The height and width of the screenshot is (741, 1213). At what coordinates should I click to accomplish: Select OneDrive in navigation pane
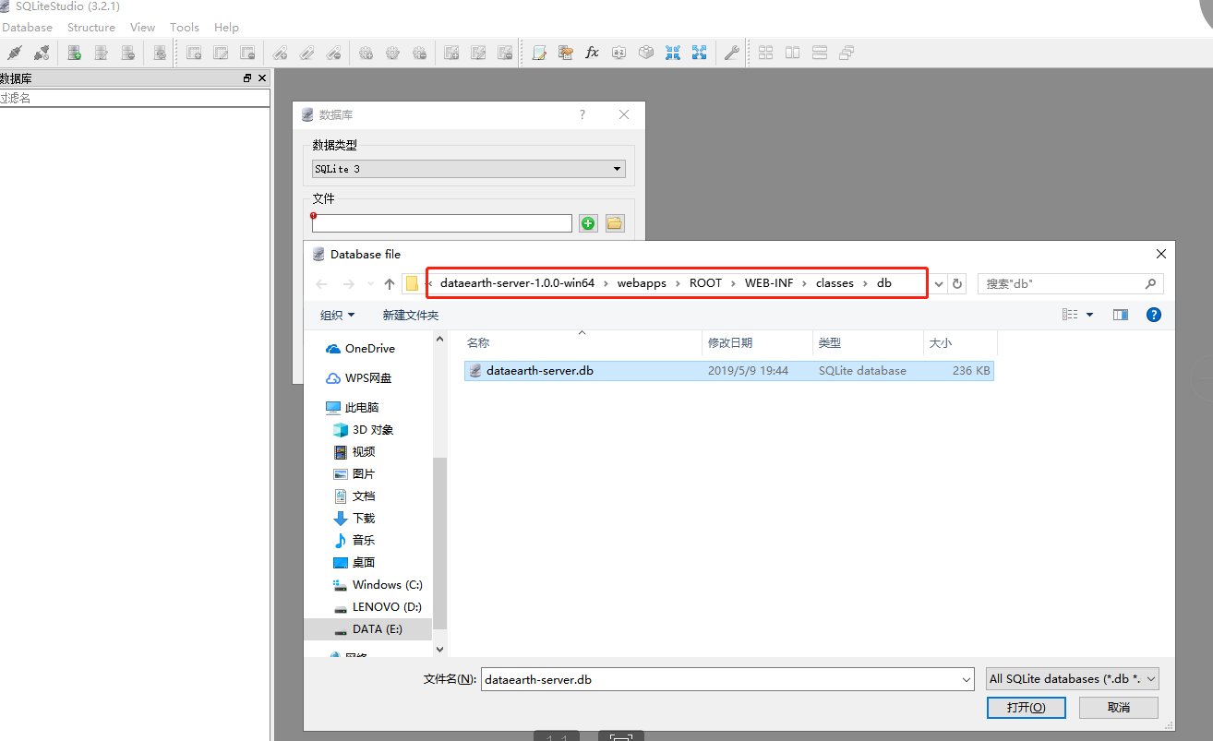click(360, 349)
